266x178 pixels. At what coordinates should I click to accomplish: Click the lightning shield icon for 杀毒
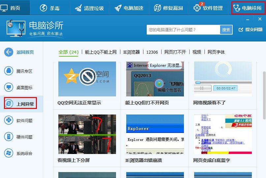point(44,8)
